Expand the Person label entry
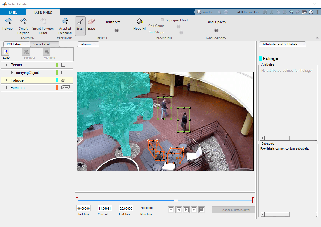Screen dimensions: 321x227 pos(7,65)
